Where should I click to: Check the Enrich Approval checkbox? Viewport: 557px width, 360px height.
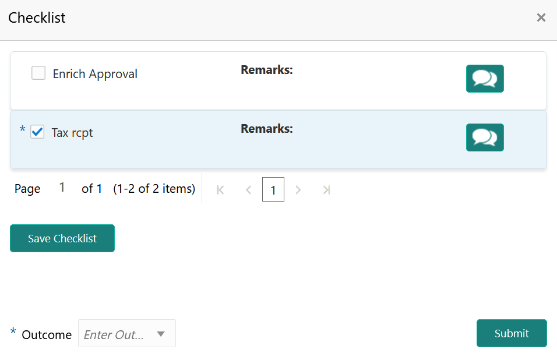[38, 73]
